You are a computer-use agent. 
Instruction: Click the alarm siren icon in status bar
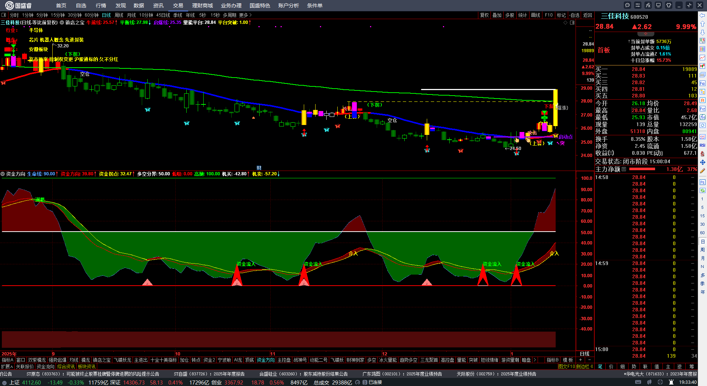(x=671, y=382)
